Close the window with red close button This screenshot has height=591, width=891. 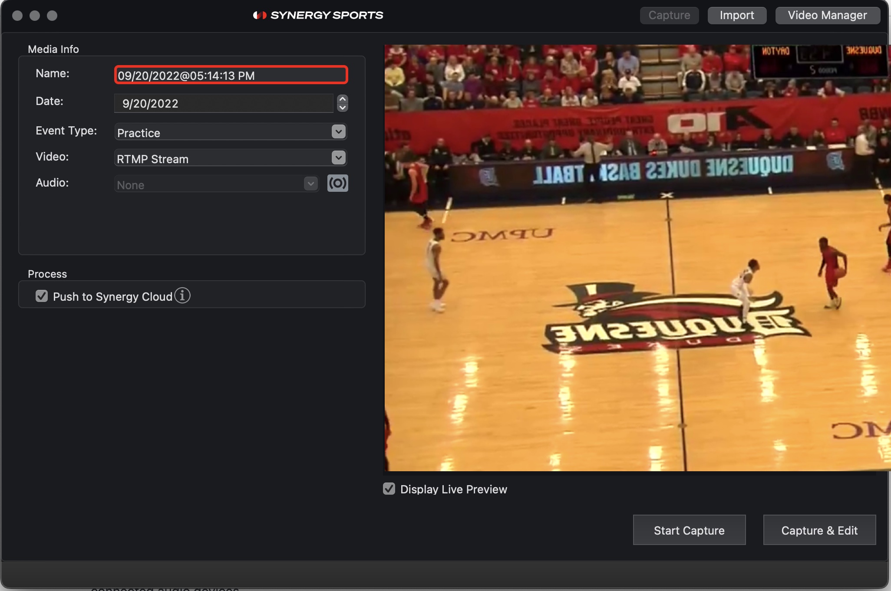17,16
